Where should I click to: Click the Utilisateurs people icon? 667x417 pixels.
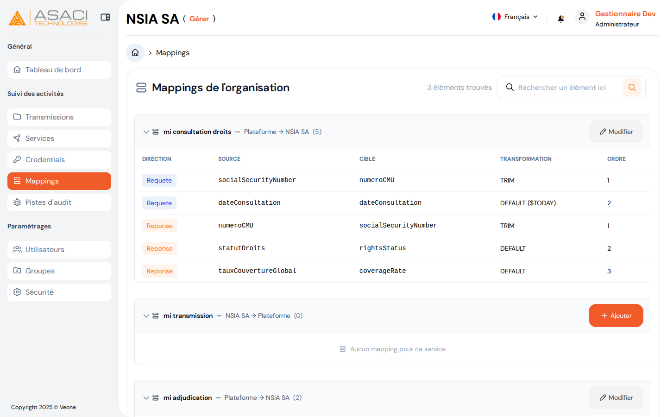pyautogui.click(x=17, y=249)
